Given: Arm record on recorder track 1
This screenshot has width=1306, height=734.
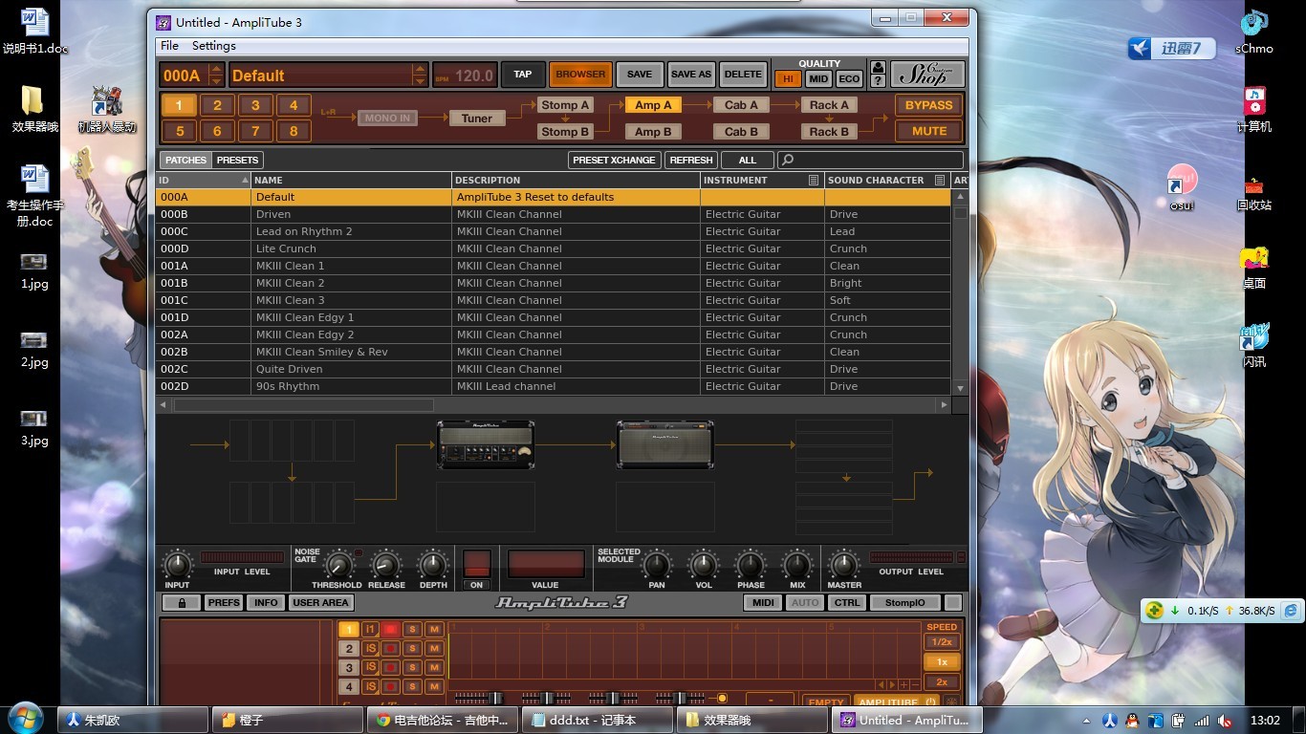Looking at the screenshot, I should pyautogui.click(x=391, y=629).
